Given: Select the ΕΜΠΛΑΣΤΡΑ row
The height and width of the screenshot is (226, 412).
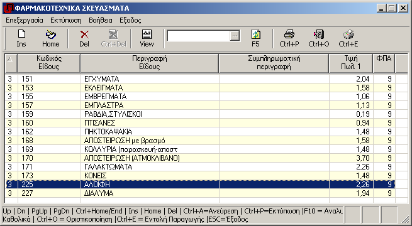Looking at the screenshot, I should 200,105.
